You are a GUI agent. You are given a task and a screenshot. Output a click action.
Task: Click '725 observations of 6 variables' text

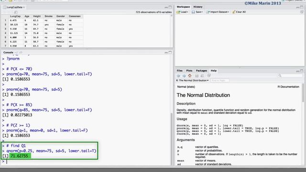tap(153, 12)
